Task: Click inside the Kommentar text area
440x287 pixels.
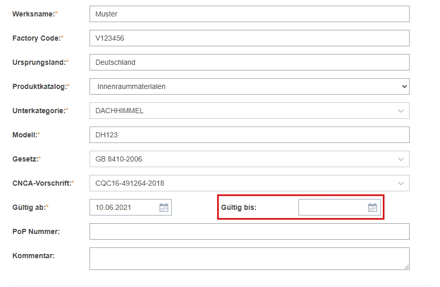Action: coord(250,259)
